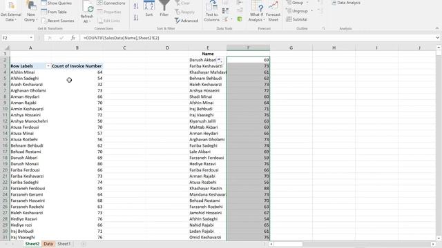Open Outline dialog launcher

(323, 28)
